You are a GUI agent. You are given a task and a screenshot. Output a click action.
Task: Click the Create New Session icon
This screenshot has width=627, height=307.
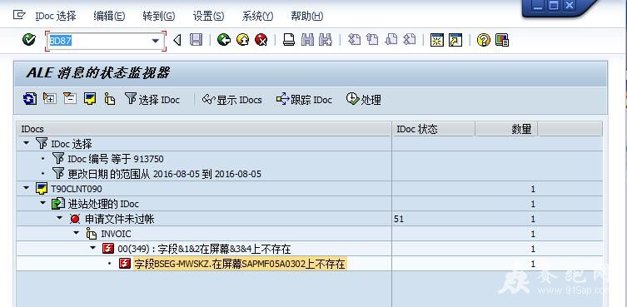(x=437, y=40)
